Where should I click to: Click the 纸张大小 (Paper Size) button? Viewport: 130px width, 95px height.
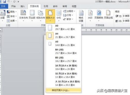[50, 16]
